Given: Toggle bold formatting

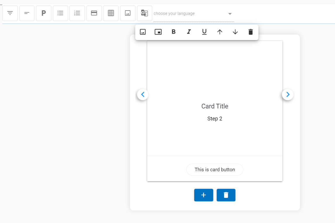Looking at the screenshot, I should tap(173, 32).
